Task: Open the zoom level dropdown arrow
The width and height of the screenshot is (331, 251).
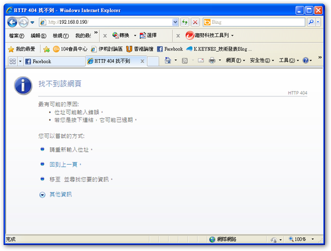Action: [x=312, y=239]
